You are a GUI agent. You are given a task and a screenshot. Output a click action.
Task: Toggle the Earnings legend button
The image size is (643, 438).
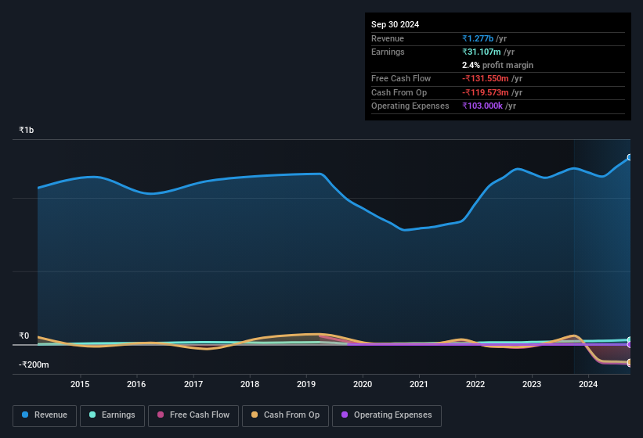tap(112, 415)
